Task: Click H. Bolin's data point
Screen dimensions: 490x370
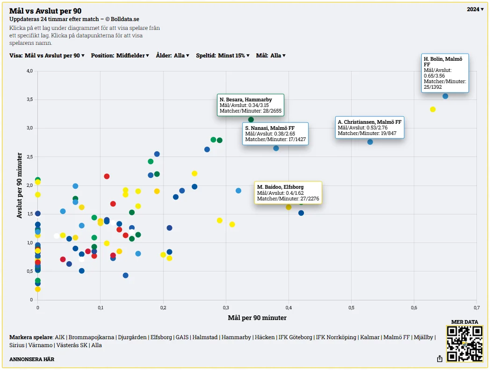Action: (445, 96)
